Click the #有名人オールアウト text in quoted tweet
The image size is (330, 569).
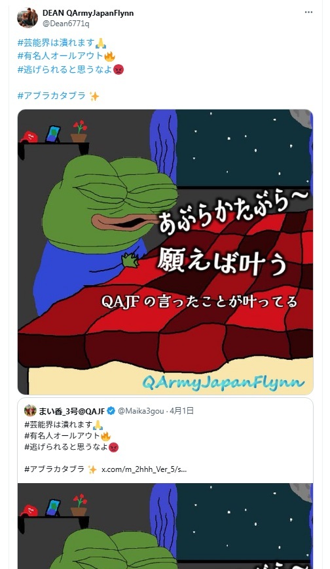(x=62, y=435)
